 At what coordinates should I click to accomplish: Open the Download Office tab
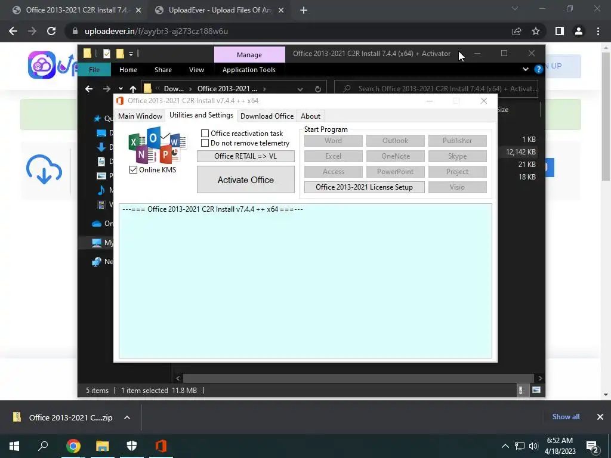pos(267,116)
